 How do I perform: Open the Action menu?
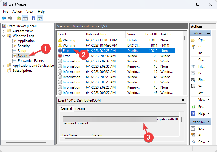pos(17,12)
